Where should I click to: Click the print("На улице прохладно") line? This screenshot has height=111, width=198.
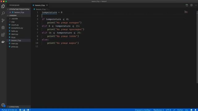(66, 29)
